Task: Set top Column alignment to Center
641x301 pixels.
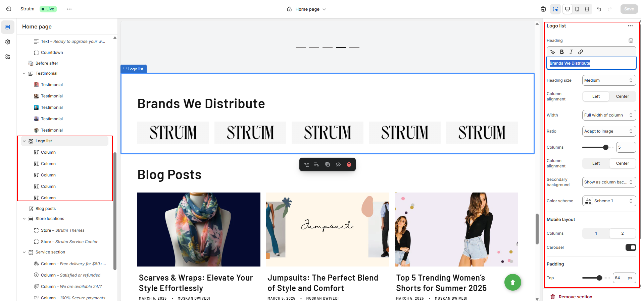Action: [x=623, y=96]
